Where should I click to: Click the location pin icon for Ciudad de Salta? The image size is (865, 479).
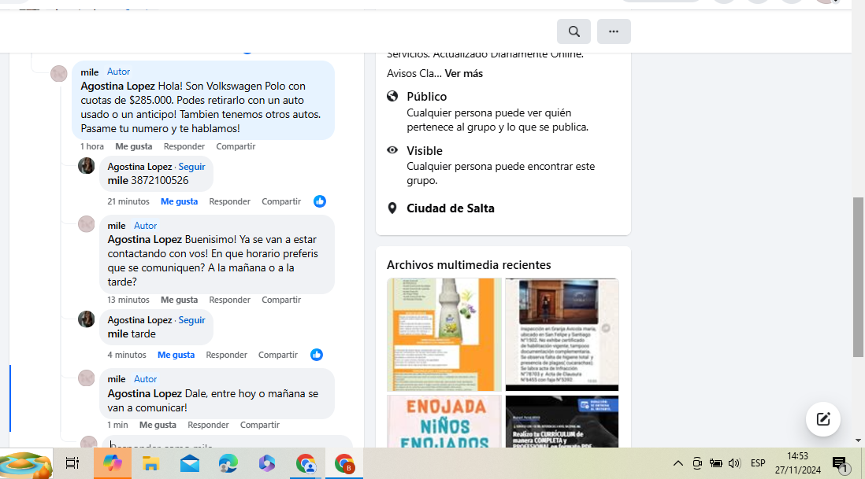pyautogui.click(x=392, y=208)
